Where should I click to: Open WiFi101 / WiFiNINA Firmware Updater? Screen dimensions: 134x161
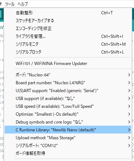tap(68, 64)
